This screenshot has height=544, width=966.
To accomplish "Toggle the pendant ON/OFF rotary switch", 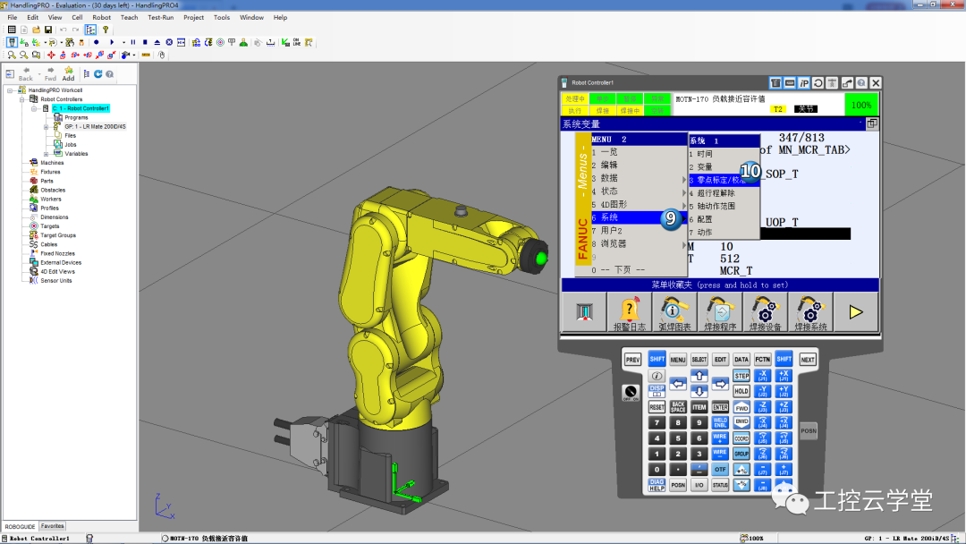I will 631,393.
